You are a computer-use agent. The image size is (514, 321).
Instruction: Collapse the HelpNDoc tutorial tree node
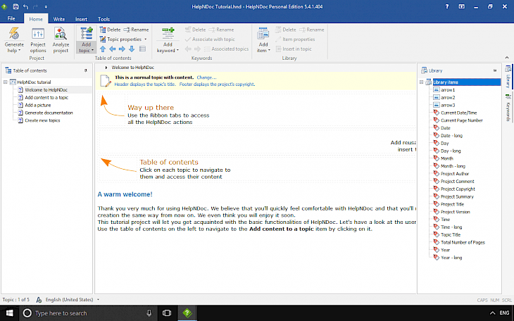pyautogui.click(x=6, y=82)
